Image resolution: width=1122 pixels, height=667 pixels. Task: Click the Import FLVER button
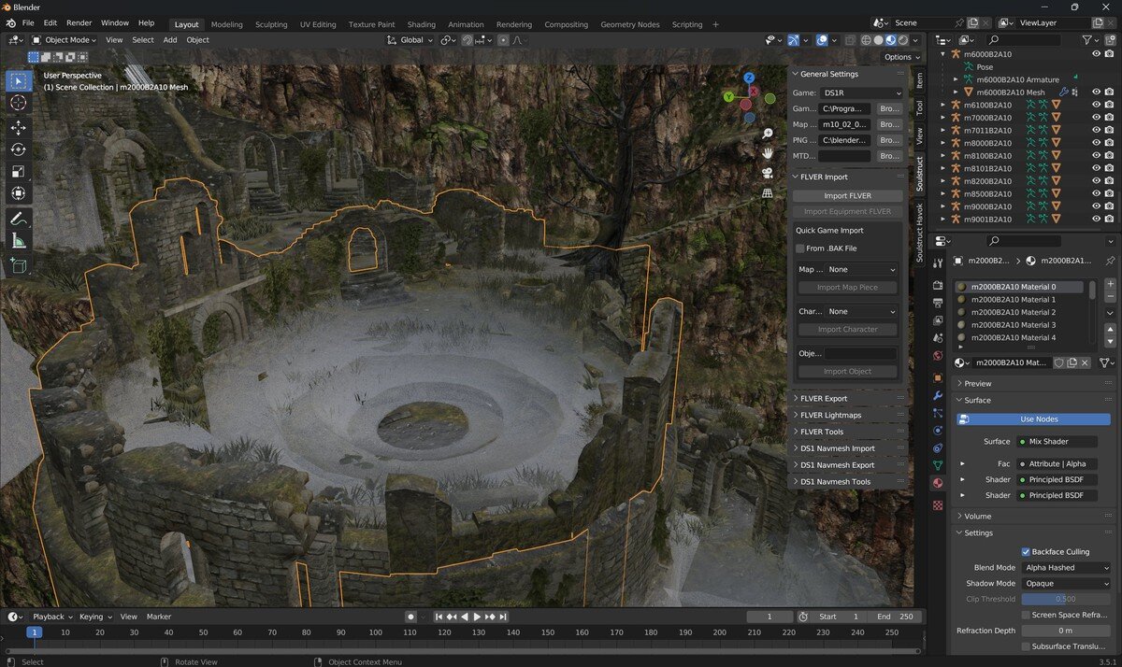(848, 196)
